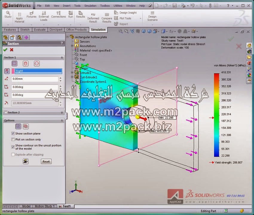Open the FeatureManager design tree tab icon
254x215 pixels.
pos(5,38)
